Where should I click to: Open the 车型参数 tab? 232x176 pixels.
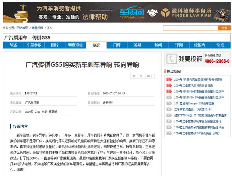tap(34, 45)
